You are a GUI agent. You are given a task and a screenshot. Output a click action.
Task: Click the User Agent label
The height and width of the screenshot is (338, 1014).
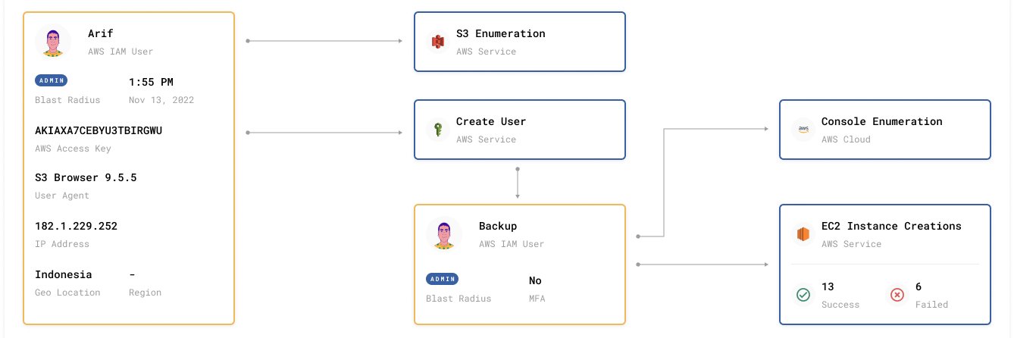[x=62, y=196]
